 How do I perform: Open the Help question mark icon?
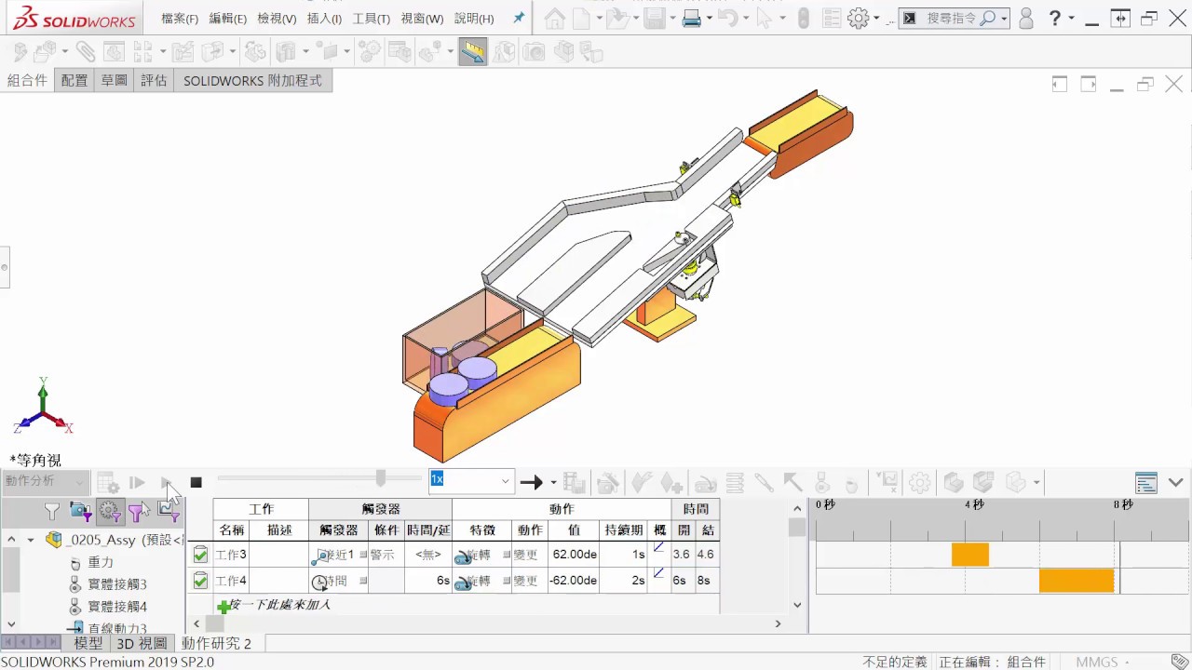click(x=1055, y=18)
